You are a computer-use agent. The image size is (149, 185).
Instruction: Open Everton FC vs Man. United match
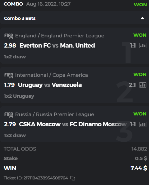(57, 46)
